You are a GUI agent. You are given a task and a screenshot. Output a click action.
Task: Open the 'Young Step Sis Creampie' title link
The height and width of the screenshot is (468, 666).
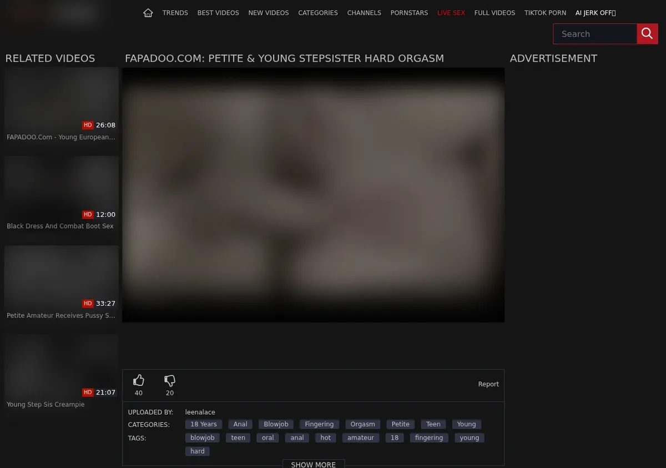pyautogui.click(x=46, y=405)
